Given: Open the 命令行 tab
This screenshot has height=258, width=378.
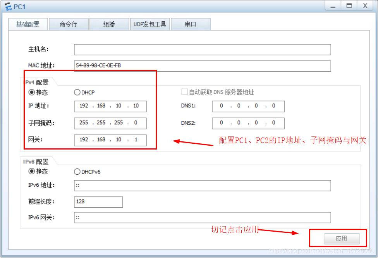Looking at the screenshot, I should click(69, 24).
